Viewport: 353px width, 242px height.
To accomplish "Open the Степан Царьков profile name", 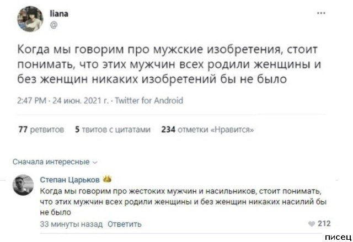I will pos(71,180).
